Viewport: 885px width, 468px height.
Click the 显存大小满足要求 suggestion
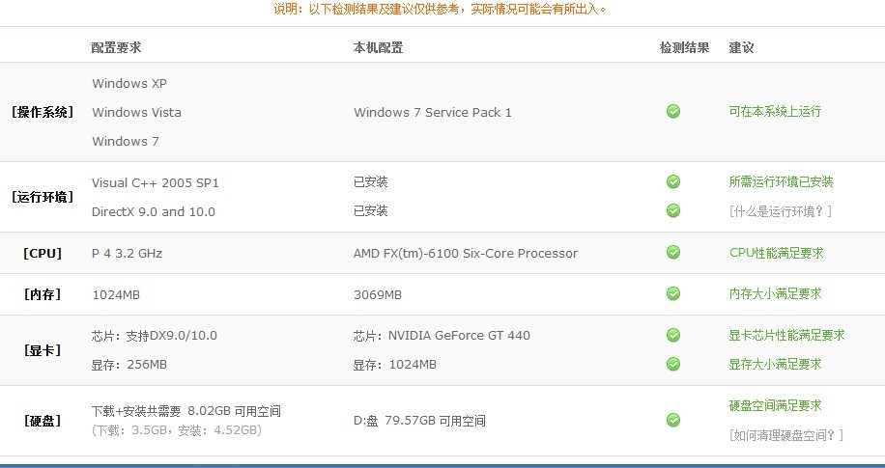click(x=775, y=364)
